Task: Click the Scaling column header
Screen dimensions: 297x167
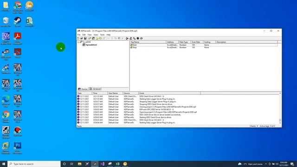Action: (209, 42)
